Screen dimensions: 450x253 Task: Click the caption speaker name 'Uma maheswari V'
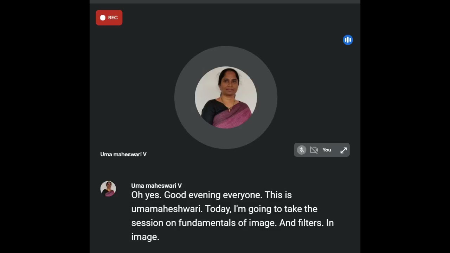pos(156,186)
